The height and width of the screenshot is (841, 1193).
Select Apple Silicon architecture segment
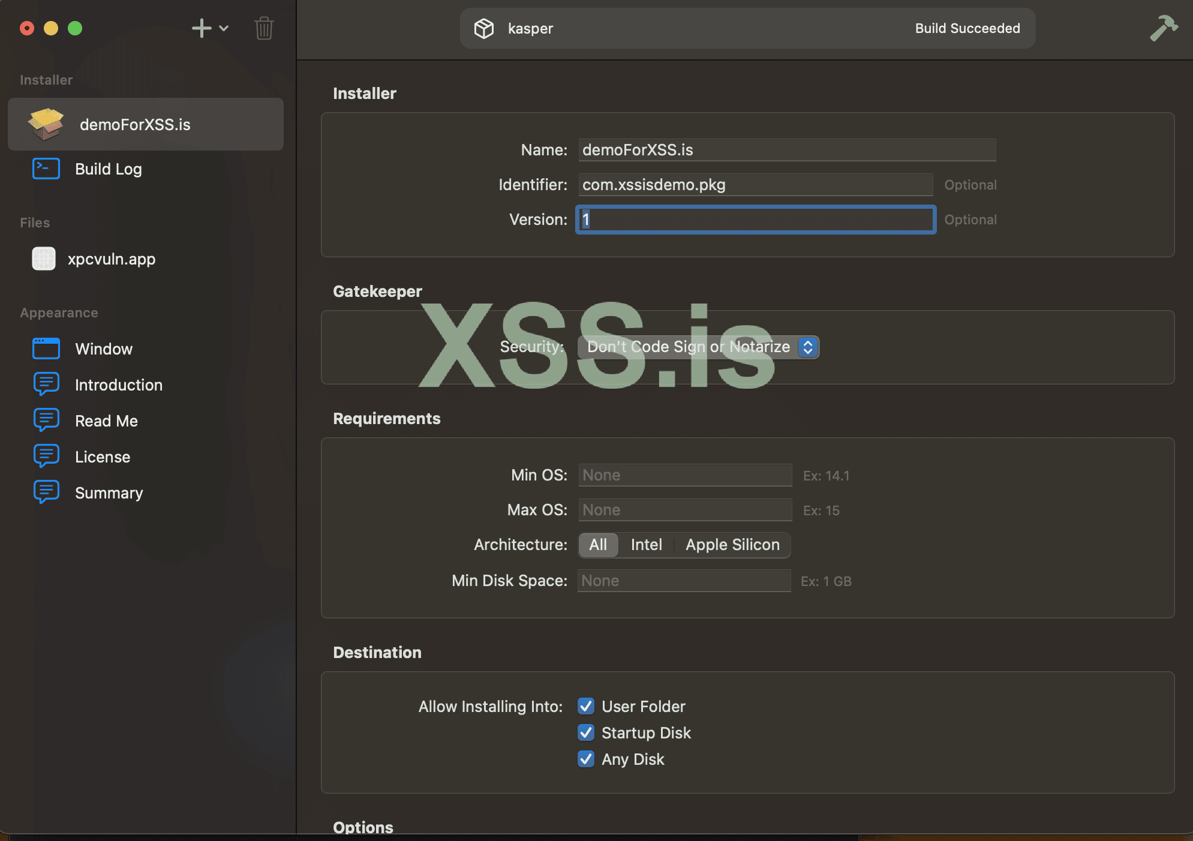732,545
